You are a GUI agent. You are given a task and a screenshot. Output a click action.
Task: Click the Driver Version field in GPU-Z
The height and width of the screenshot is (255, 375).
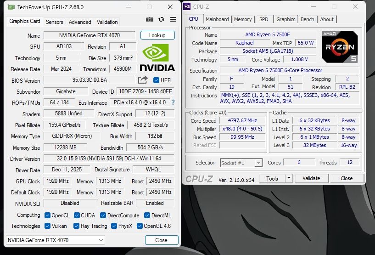pyautogui.click(x=109, y=159)
